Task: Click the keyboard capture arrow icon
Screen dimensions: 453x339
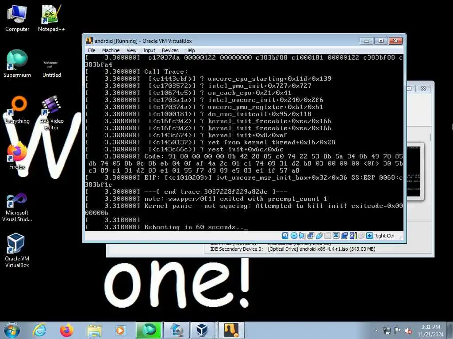Action: pos(369,236)
